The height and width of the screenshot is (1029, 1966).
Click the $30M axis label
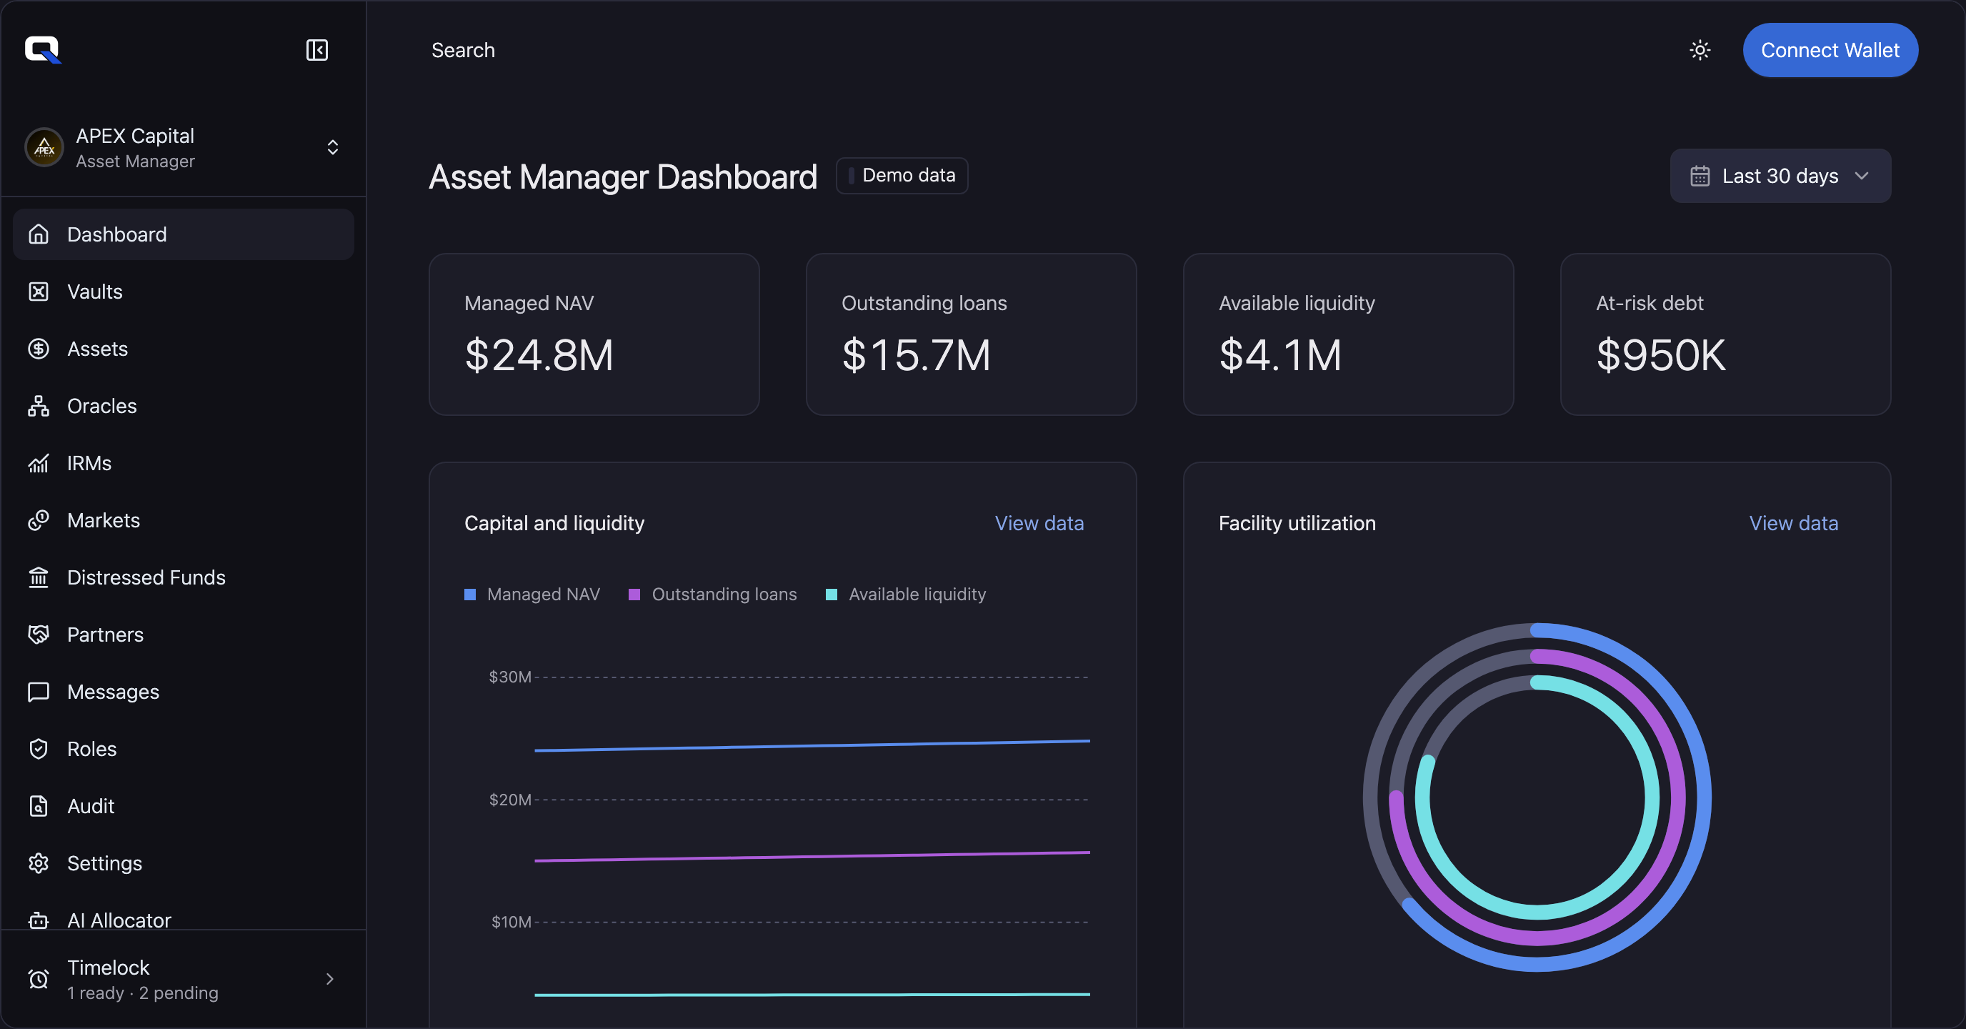(x=510, y=677)
